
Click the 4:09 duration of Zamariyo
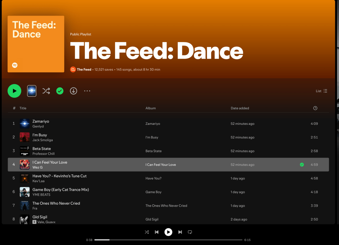pos(314,123)
